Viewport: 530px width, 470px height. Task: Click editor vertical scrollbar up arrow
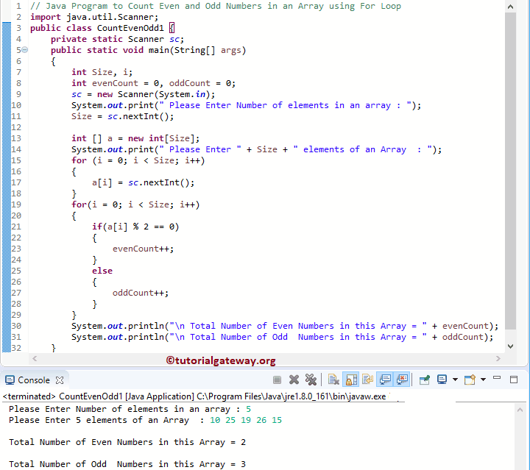coord(510,7)
